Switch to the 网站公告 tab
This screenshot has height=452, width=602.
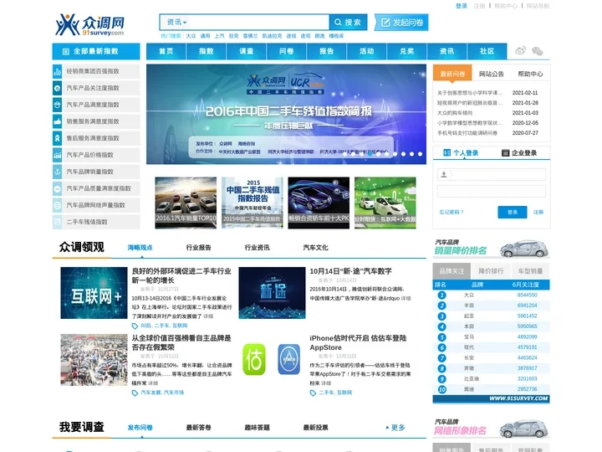pyautogui.click(x=492, y=74)
